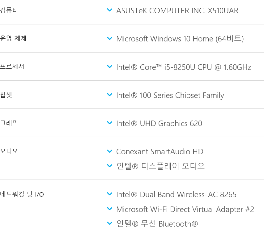Open the Conexant SmartAudio HD entry
The width and height of the screenshot is (264, 234).
(160, 151)
